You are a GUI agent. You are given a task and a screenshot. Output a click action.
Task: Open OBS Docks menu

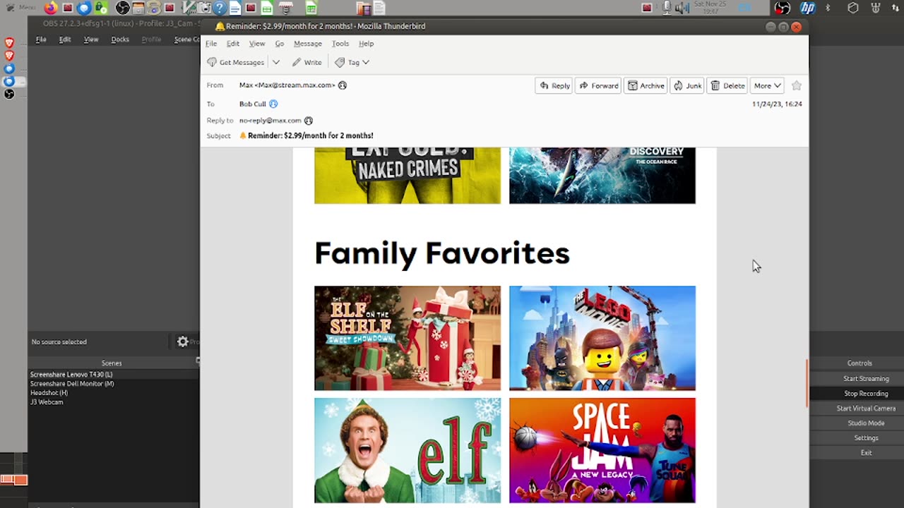tap(120, 40)
